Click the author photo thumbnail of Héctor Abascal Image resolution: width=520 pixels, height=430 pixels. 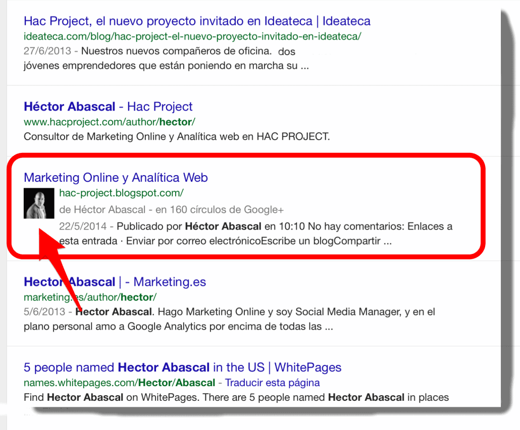point(39,203)
